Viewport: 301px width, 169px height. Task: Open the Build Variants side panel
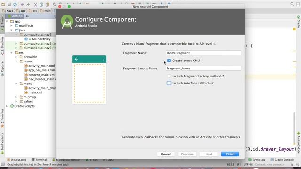pyautogui.click(x=2, y=144)
